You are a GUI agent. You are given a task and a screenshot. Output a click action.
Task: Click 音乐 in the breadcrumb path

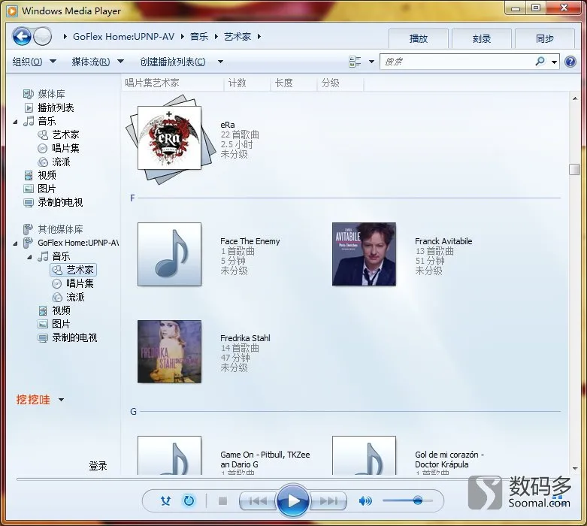pos(199,36)
